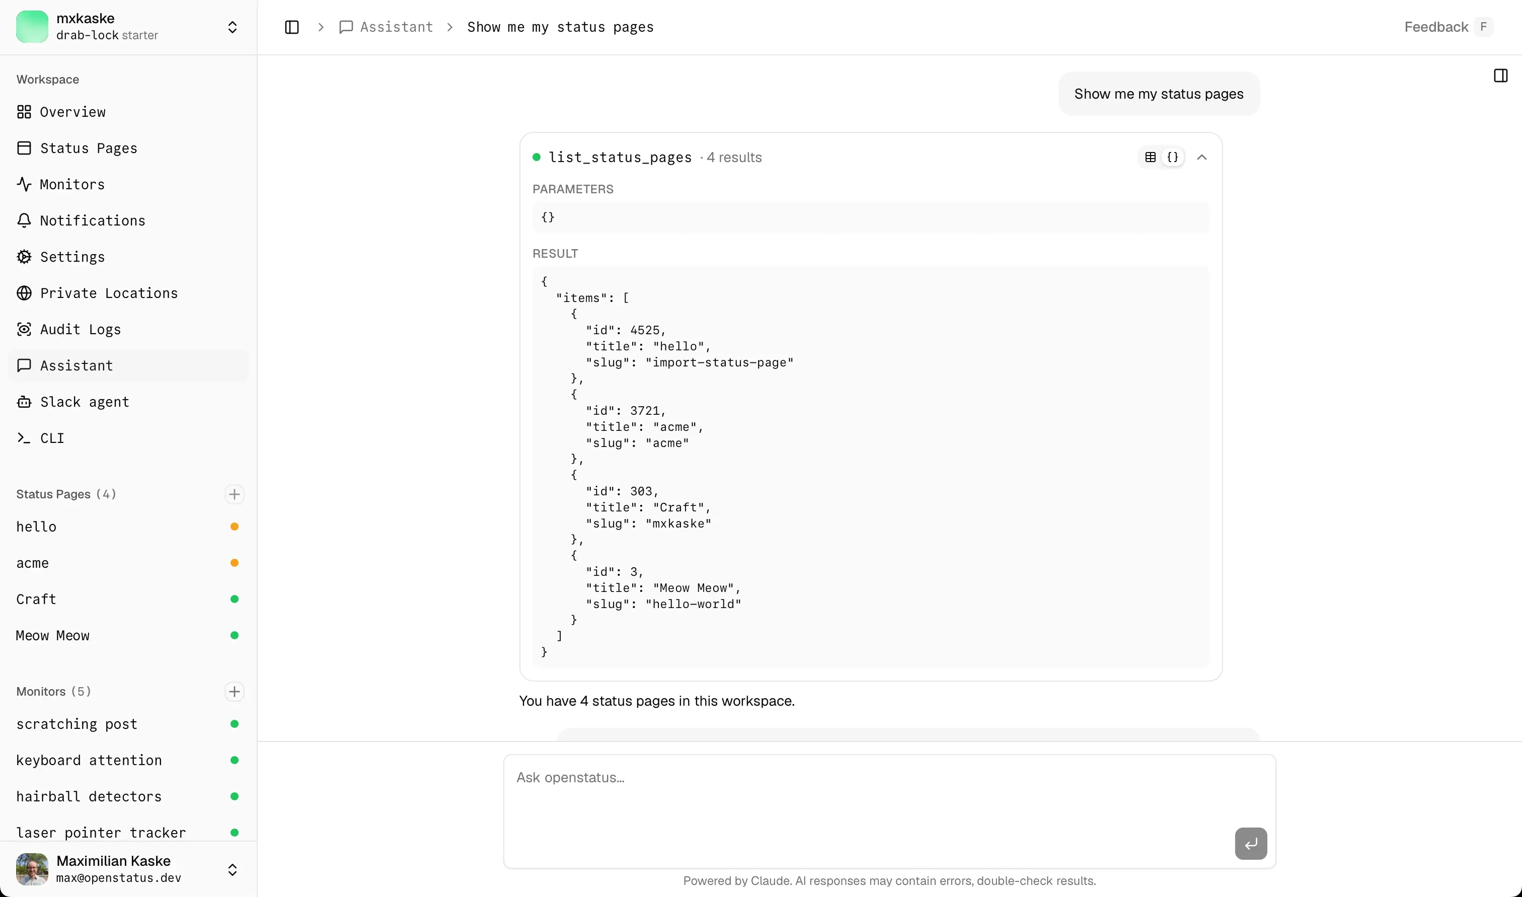Submit message with the enter arrow button

tap(1251, 843)
